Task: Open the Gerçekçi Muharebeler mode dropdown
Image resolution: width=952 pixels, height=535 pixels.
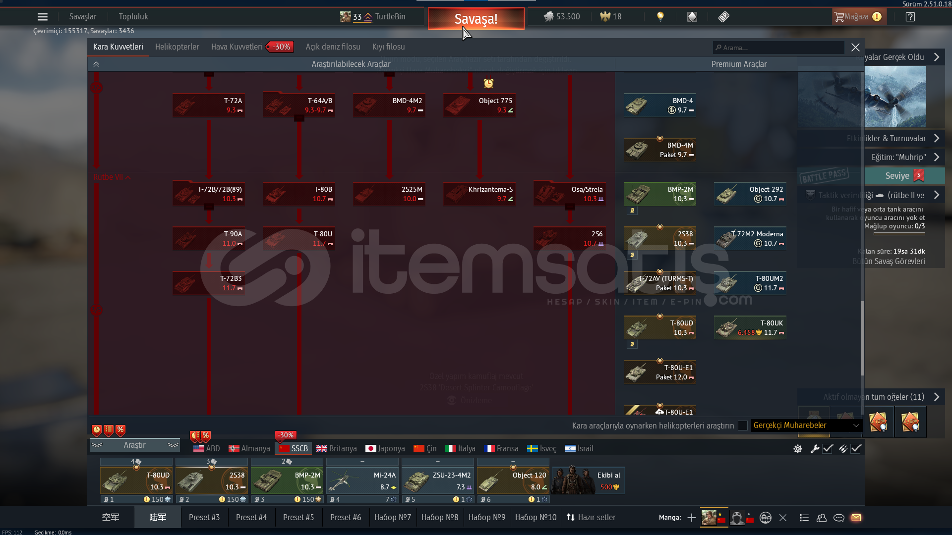Action: (806, 426)
